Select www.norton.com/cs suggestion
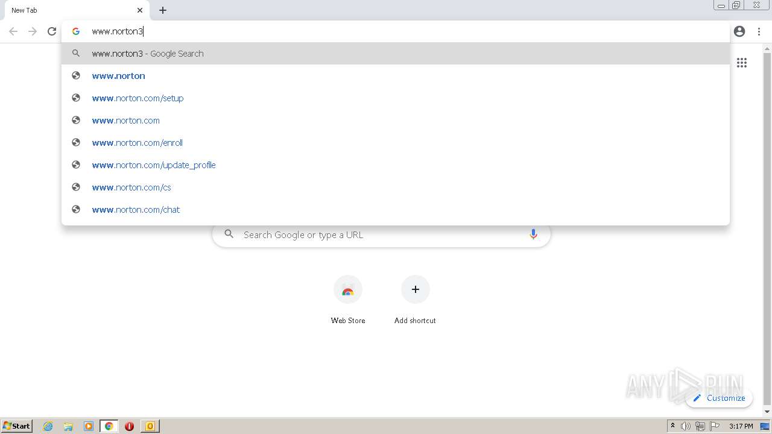Image resolution: width=772 pixels, height=434 pixels. pos(396,187)
